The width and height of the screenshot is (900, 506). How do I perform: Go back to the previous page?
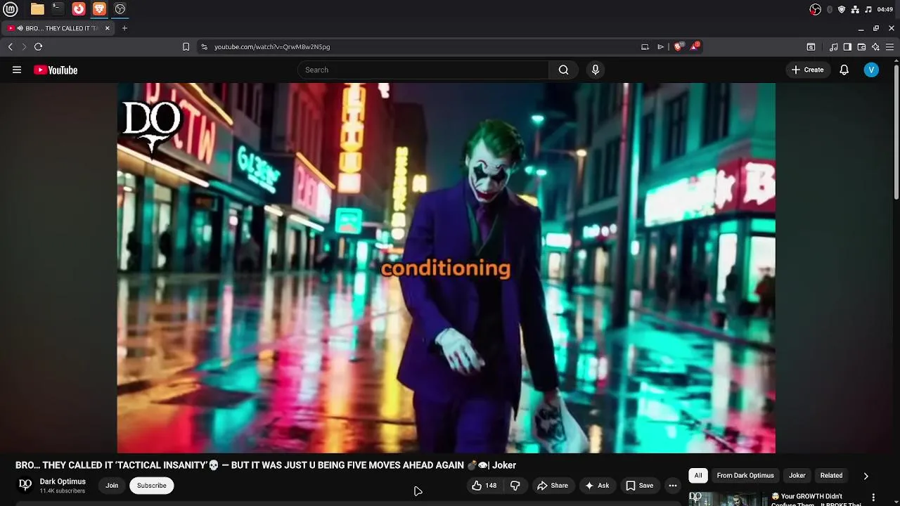click(x=10, y=46)
